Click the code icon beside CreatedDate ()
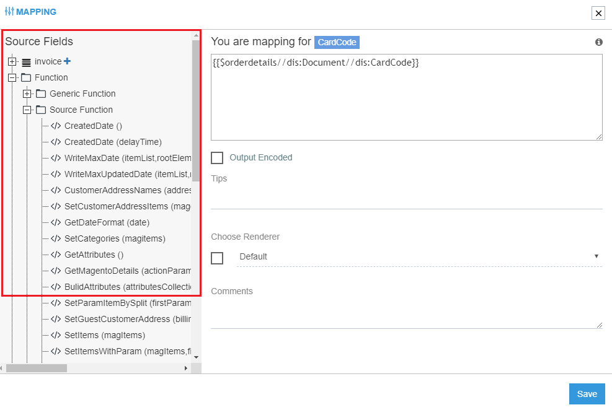 (56, 126)
